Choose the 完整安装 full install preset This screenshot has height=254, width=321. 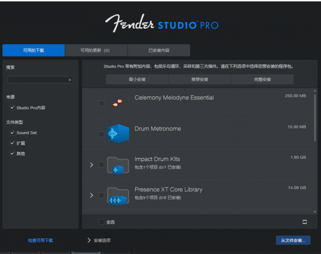click(x=262, y=79)
